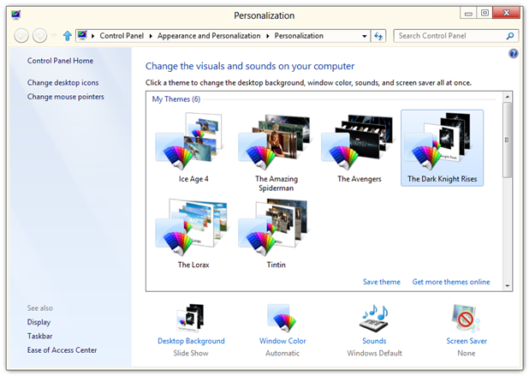Image resolution: width=529 pixels, height=376 pixels.
Task: Expand arrow after Control Panel breadcrumb
Action: click(151, 36)
